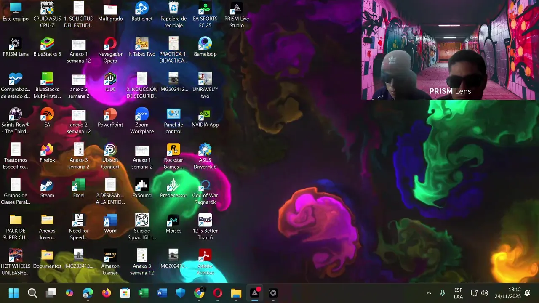This screenshot has height=303, width=539.
Task: Open the Documentos folder icon
Action: tap(47, 259)
